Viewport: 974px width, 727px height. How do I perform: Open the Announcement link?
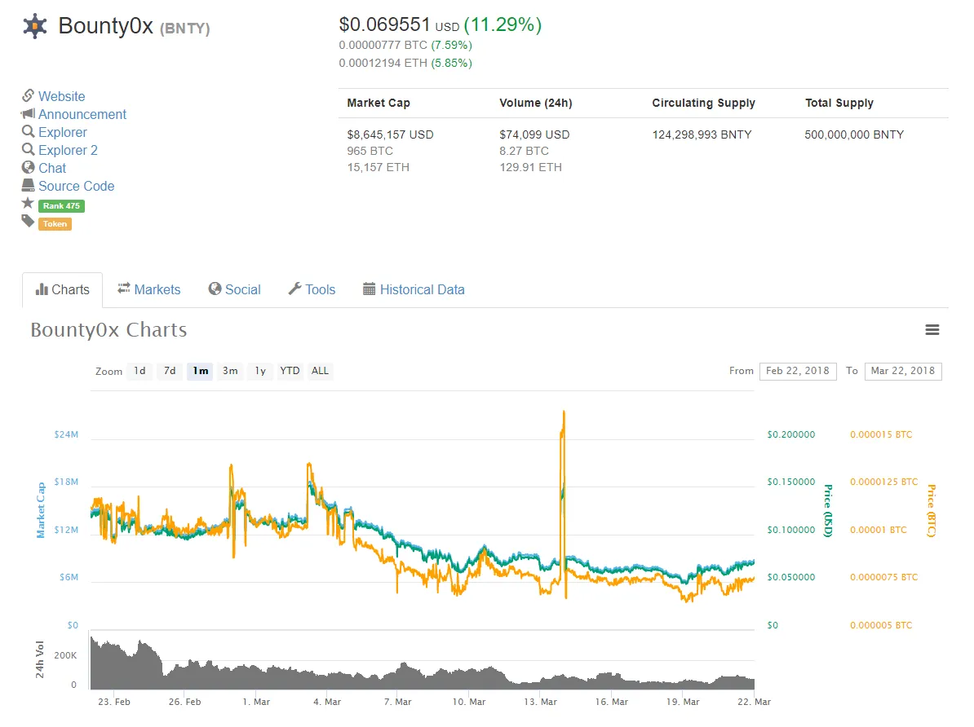pos(82,114)
